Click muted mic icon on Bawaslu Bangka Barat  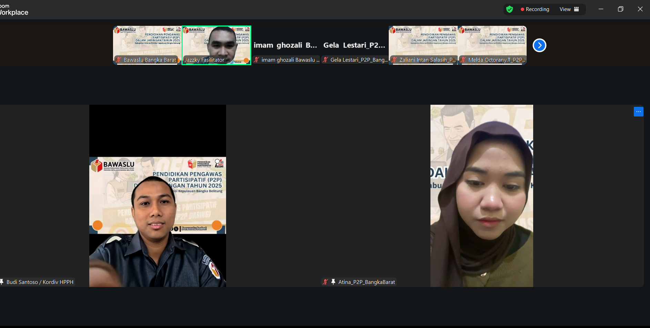click(119, 60)
